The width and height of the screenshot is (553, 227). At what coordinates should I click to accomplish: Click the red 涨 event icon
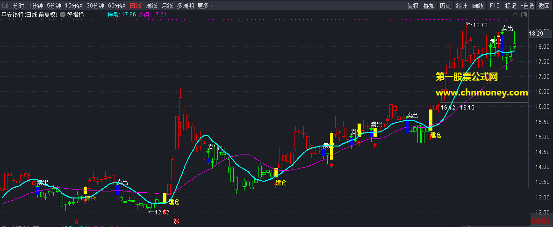(176, 221)
